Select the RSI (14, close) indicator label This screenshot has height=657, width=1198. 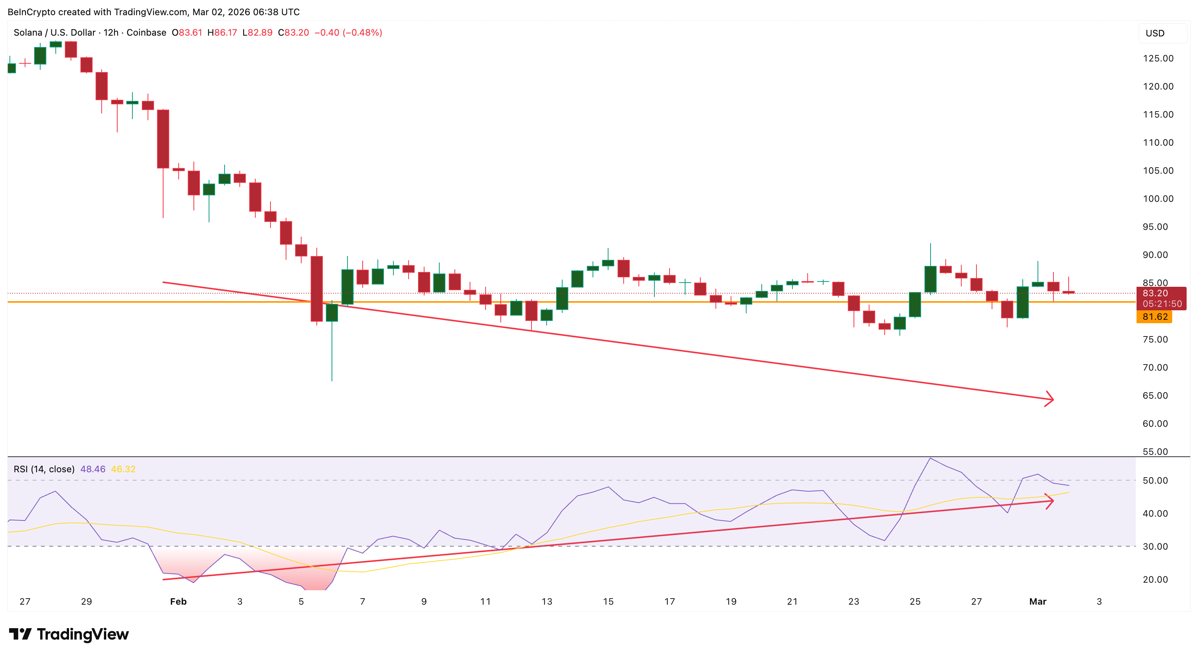(43, 470)
